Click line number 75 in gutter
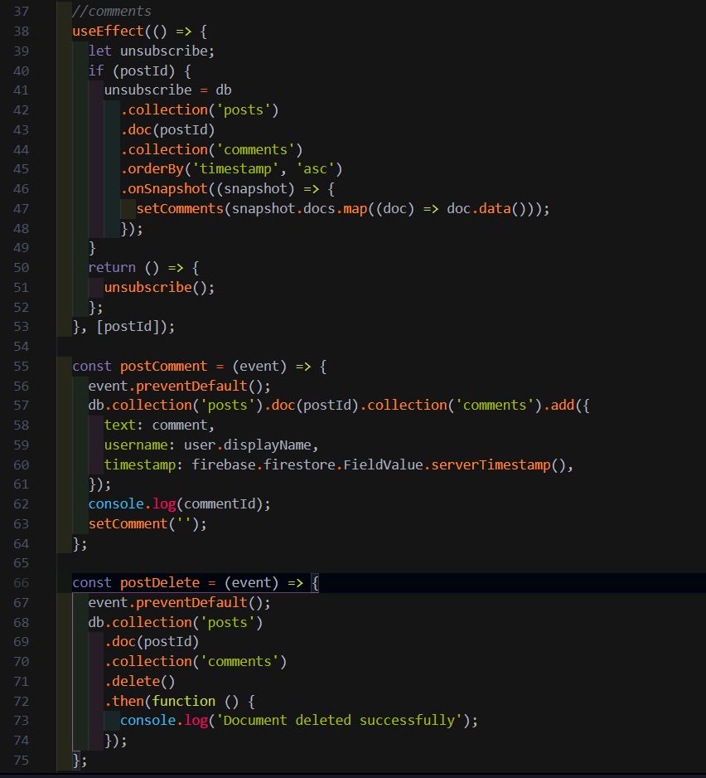Screen dimensions: 706x778 (21, 760)
